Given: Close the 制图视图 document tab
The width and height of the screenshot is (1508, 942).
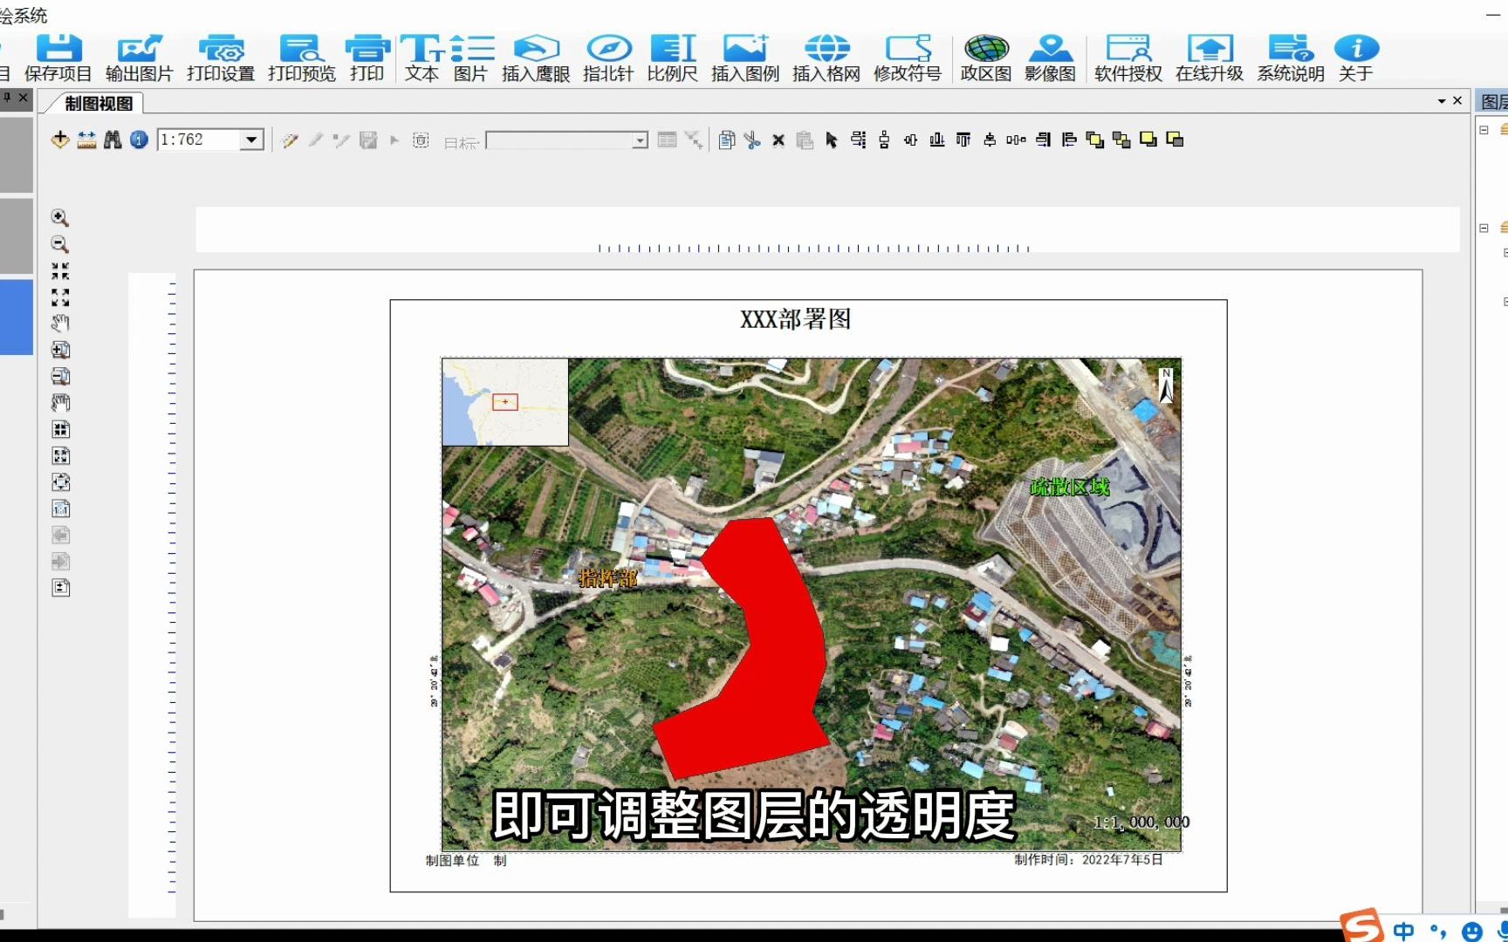Looking at the screenshot, I should (1457, 101).
